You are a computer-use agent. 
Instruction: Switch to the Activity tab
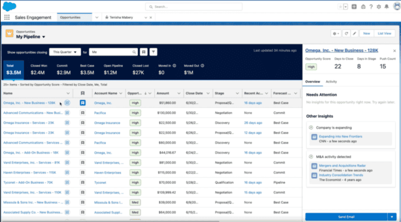point(331,81)
